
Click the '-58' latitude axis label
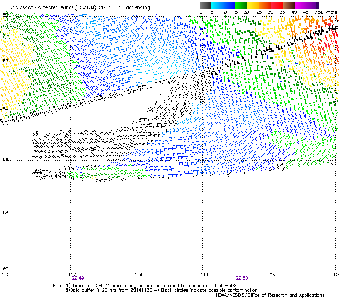(x=4, y=213)
